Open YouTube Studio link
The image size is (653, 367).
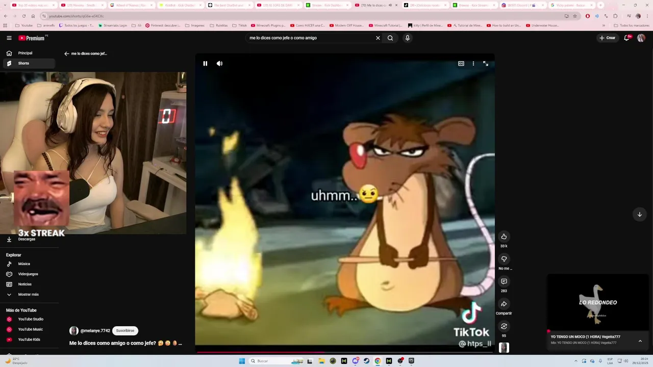29,319
